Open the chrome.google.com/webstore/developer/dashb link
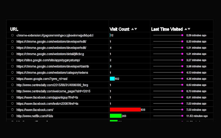The image size is (221, 138). pyautogui.click(x=53, y=67)
